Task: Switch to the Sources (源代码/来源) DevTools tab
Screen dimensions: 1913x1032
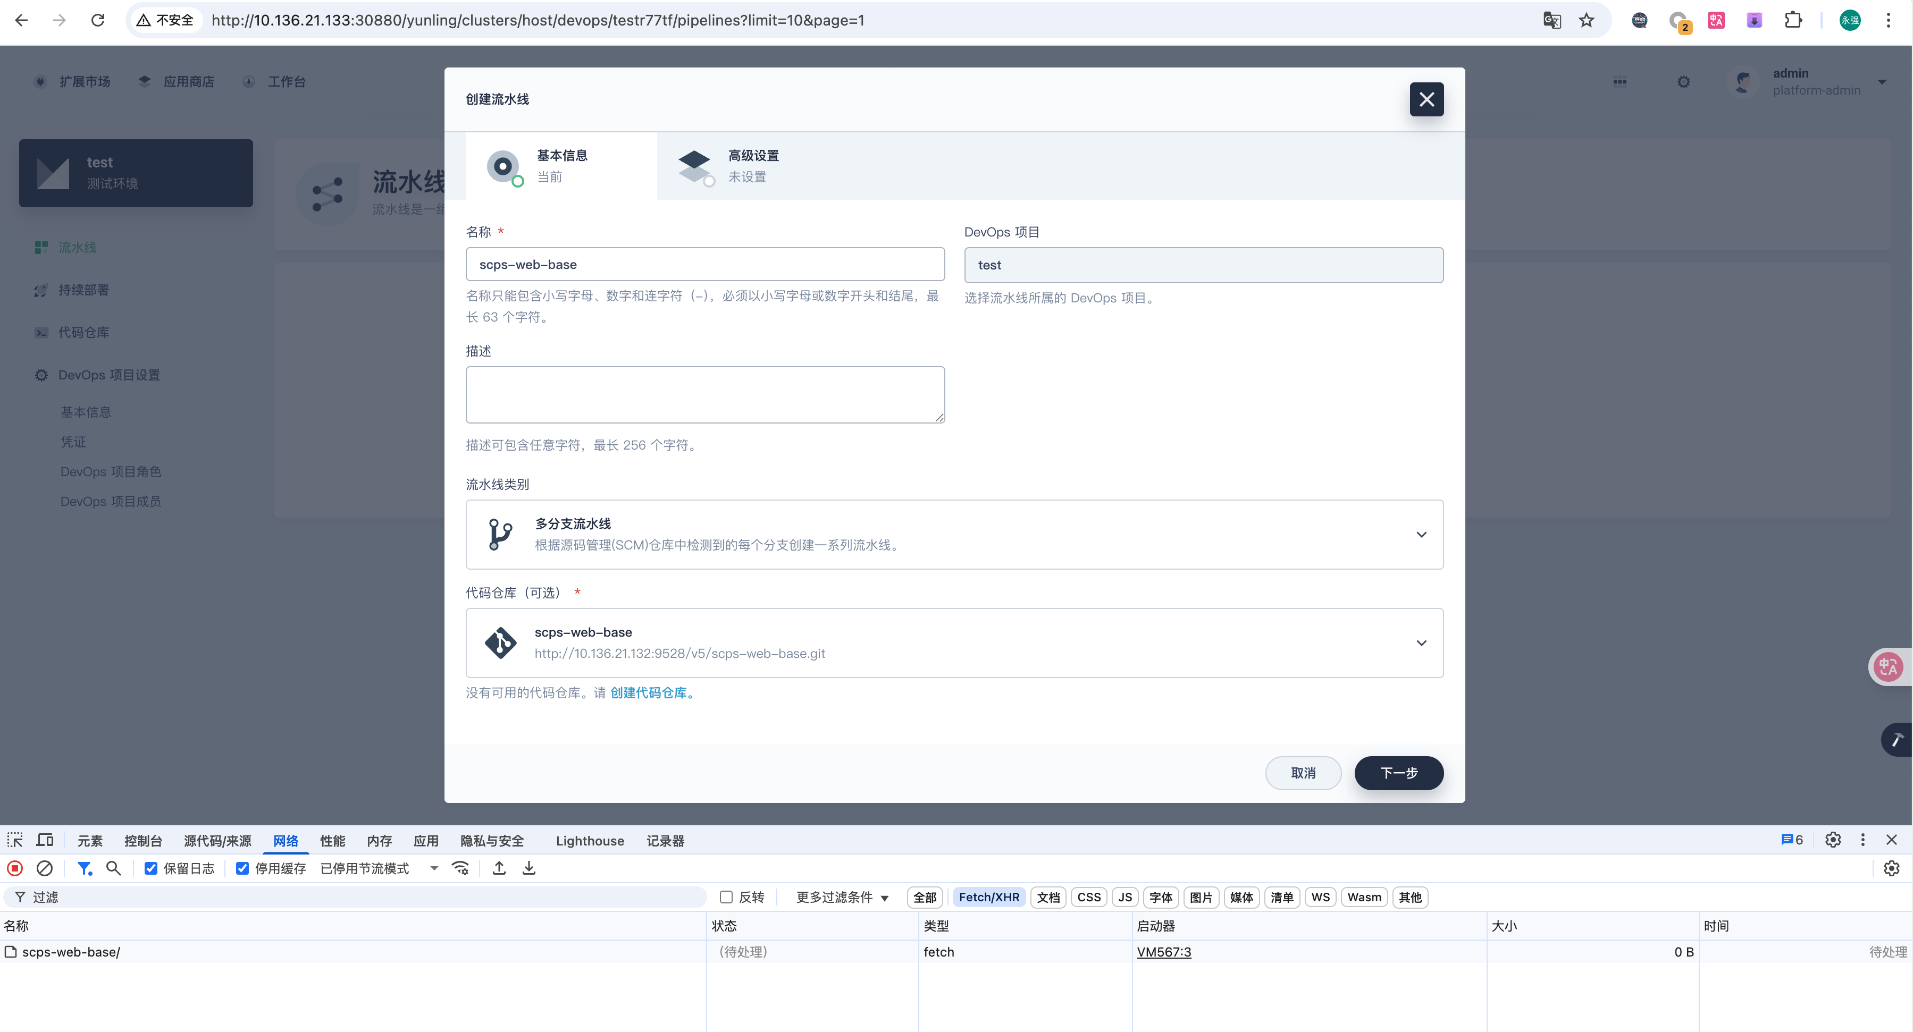Action: (217, 841)
